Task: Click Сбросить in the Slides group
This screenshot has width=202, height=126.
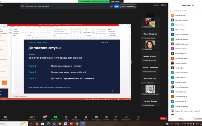Action: click(x=16, y=31)
